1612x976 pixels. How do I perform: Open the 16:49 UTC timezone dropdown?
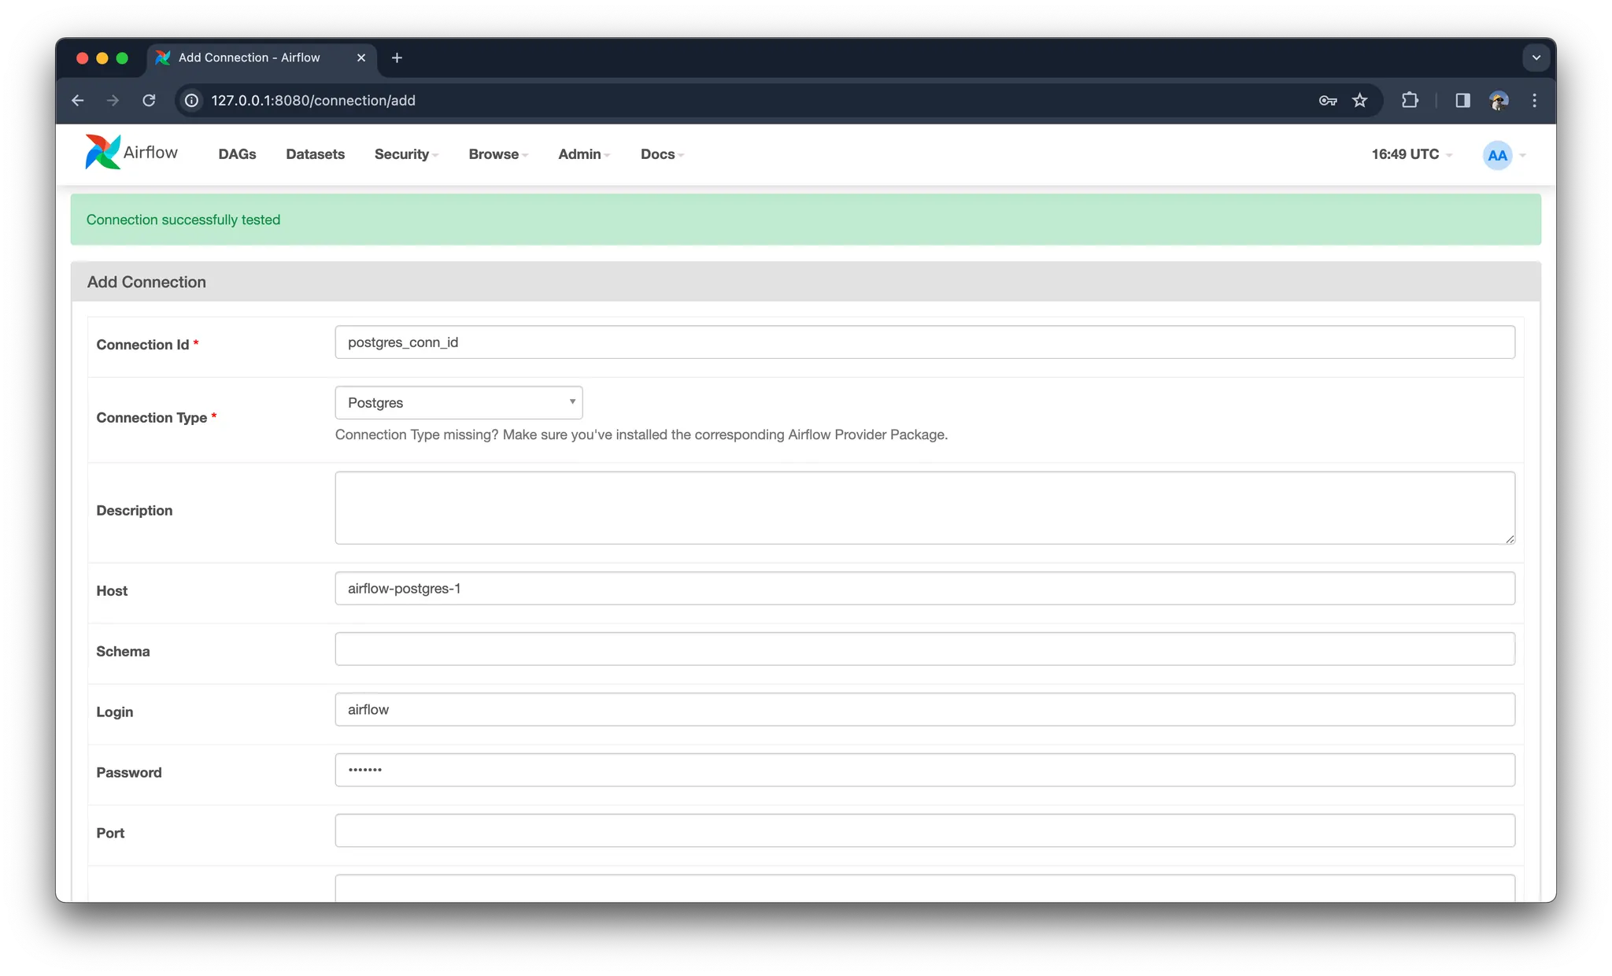pyautogui.click(x=1411, y=154)
